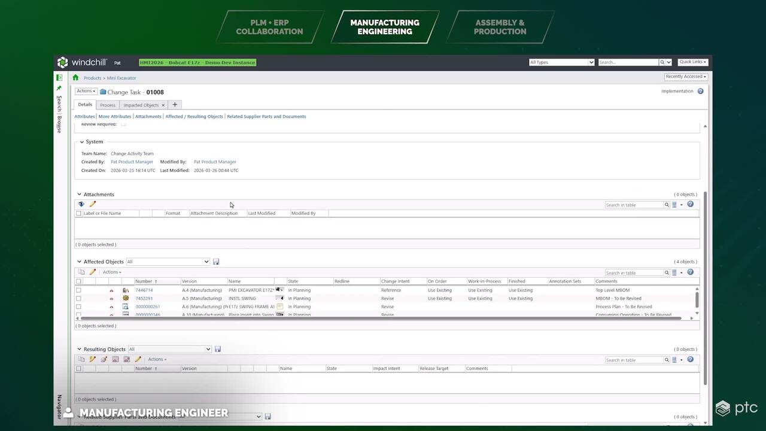Switch to the Process tab
766x431 pixels.
pyautogui.click(x=108, y=105)
